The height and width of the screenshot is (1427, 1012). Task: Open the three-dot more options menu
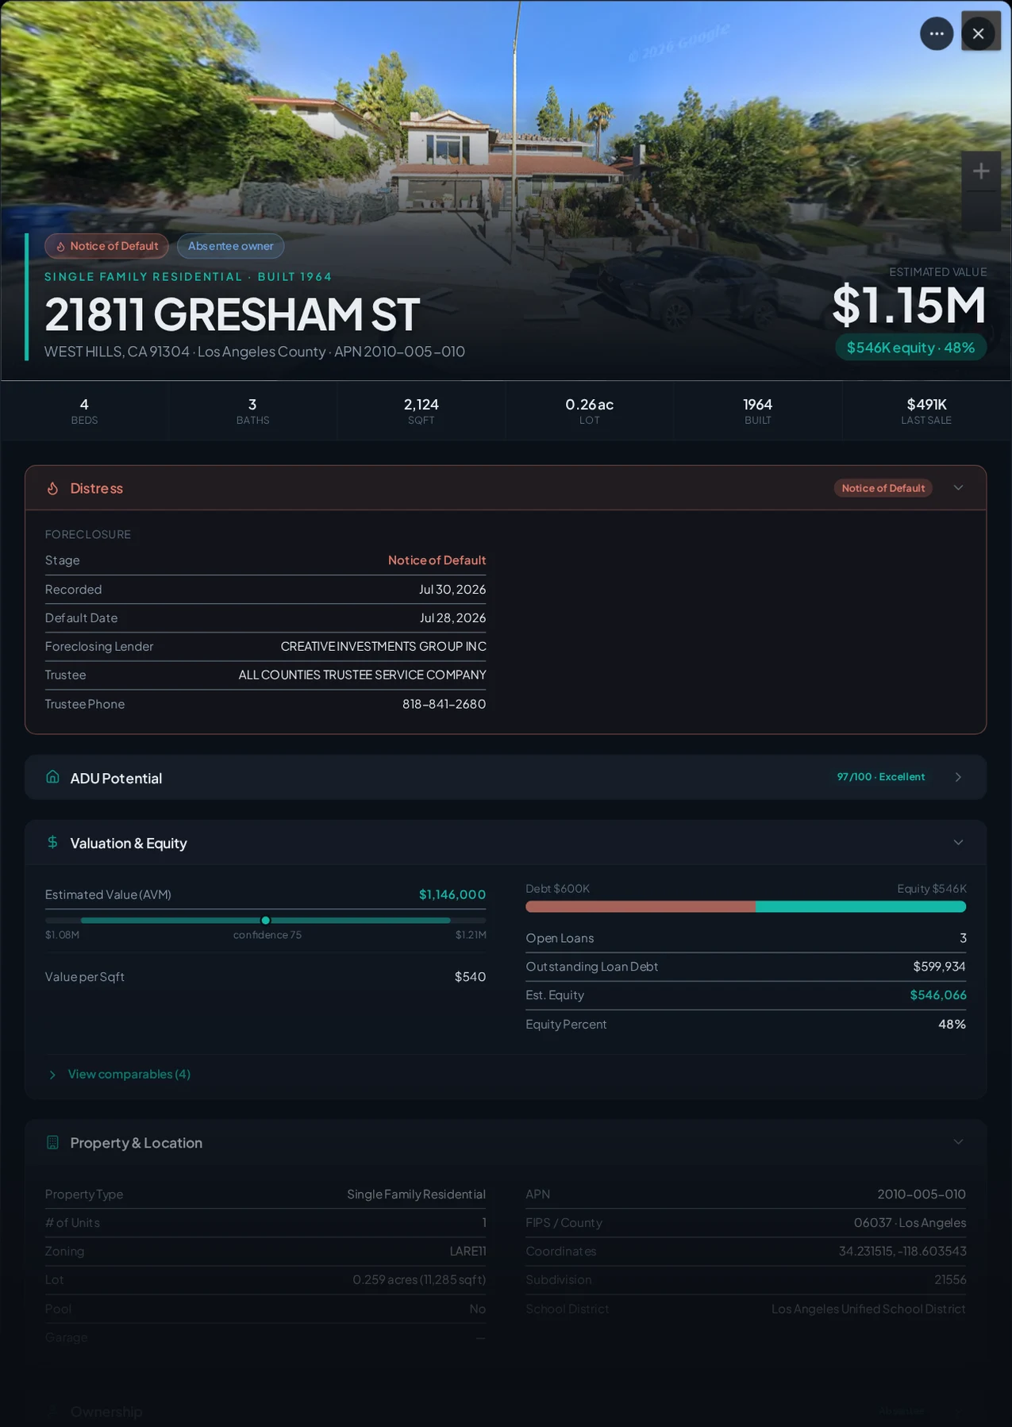coord(937,33)
